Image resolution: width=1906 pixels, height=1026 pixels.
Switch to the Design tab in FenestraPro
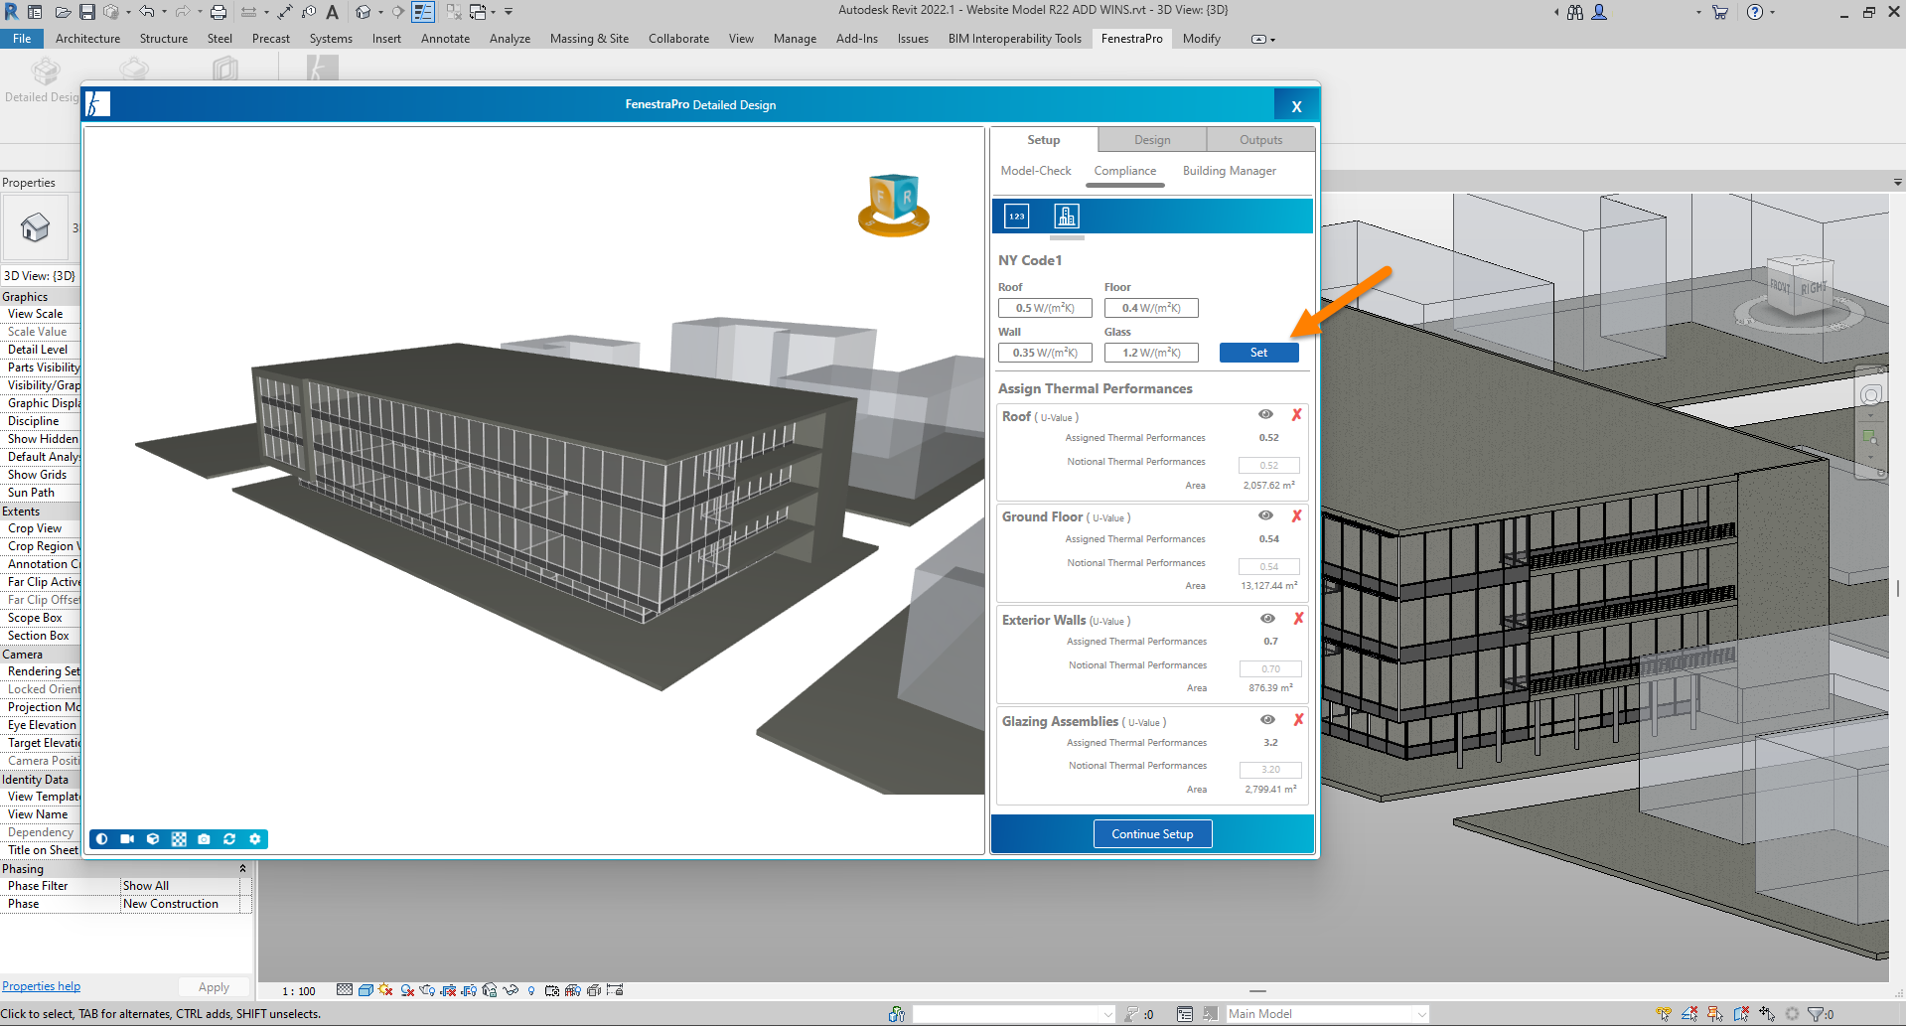1152,140
